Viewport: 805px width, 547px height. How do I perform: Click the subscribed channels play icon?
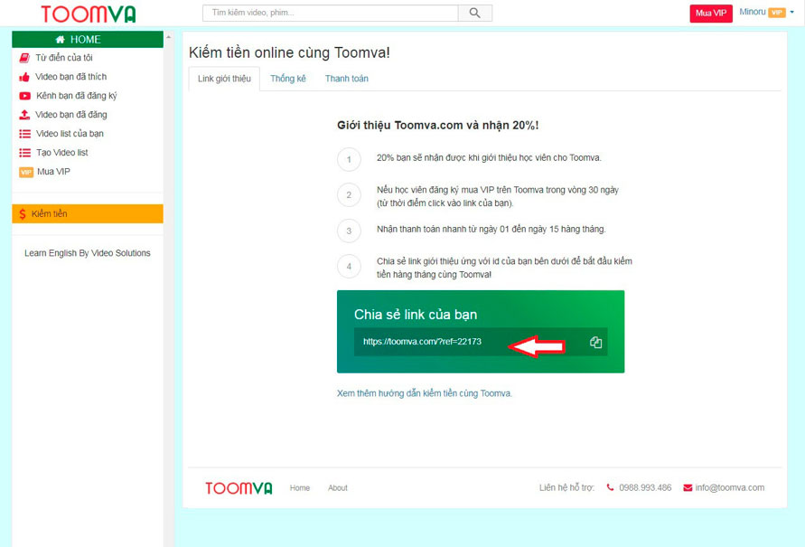(x=24, y=96)
